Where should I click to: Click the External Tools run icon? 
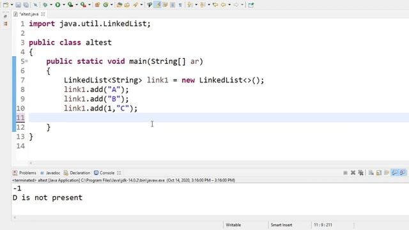tap(83, 4)
